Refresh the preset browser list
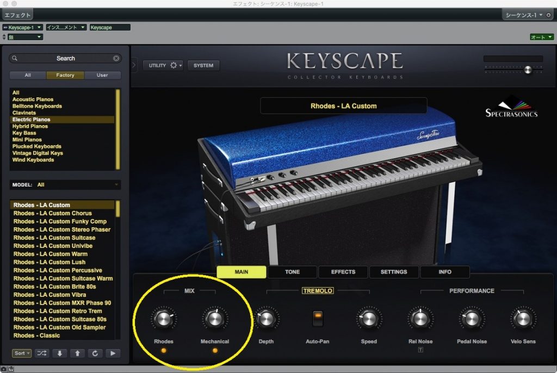Image resolution: width=557 pixels, height=373 pixels. 95,353
